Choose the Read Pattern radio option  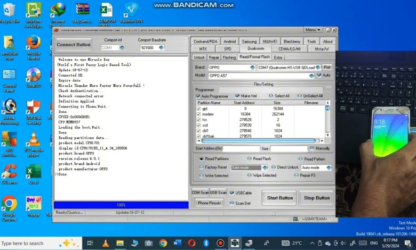click(x=301, y=159)
